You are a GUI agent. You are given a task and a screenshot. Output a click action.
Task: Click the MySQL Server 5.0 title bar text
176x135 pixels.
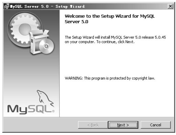point(47,7)
